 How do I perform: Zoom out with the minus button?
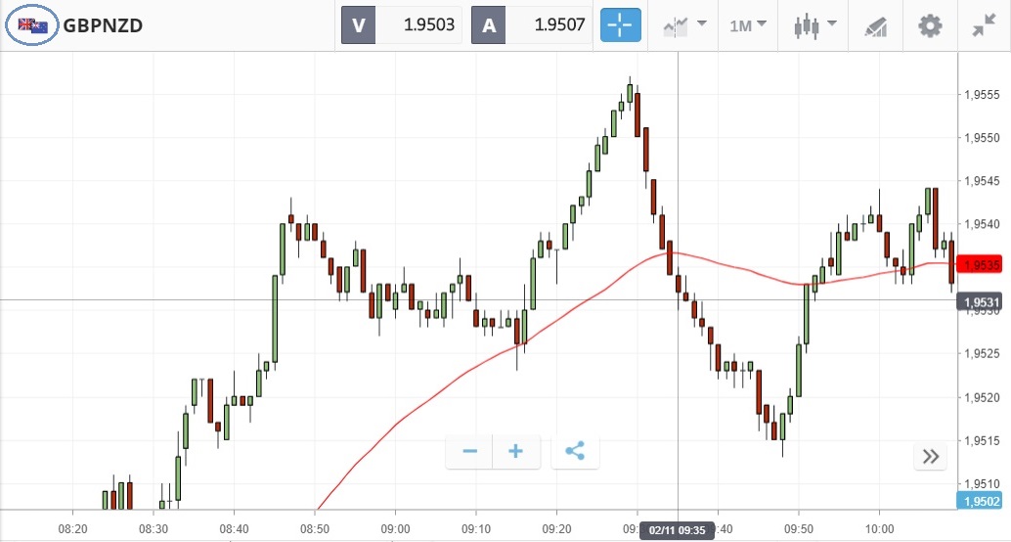pyautogui.click(x=470, y=451)
